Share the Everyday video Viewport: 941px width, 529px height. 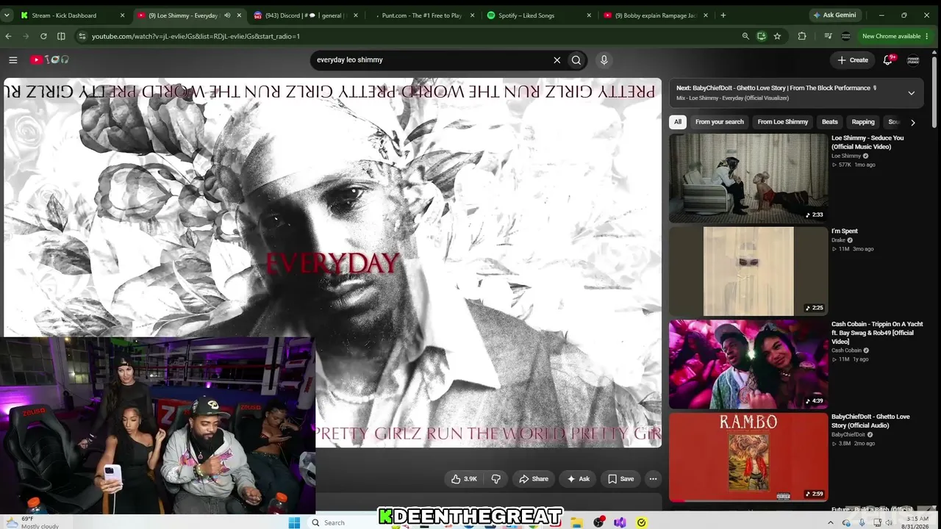534,479
